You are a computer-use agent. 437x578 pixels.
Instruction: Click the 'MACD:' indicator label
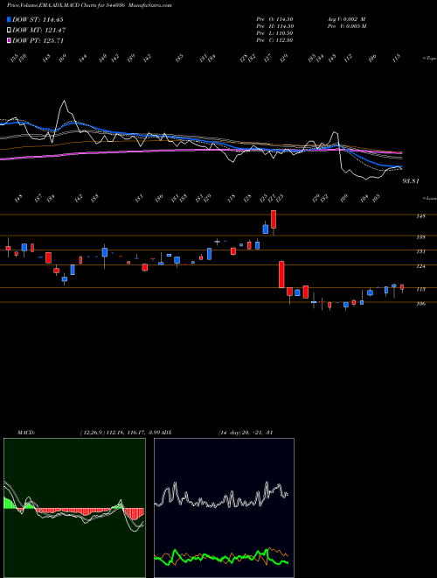[x=25, y=433]
